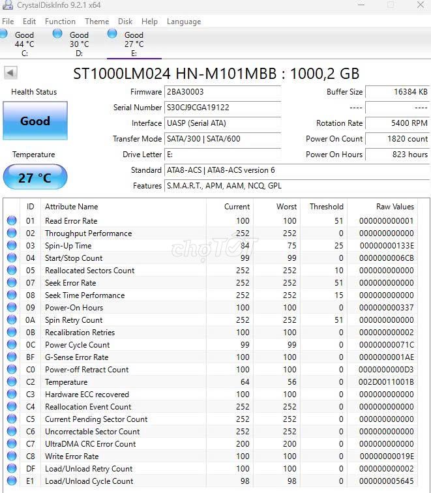
Task: Click the status icon for Power Cycle Count
Action: click(x=12, y=344)
